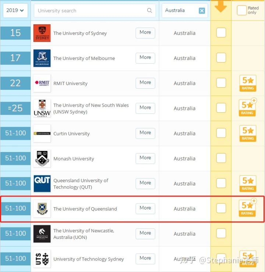Click the orange sort arrow icon
The image size is (265, 272).
[x=220, y=6]
